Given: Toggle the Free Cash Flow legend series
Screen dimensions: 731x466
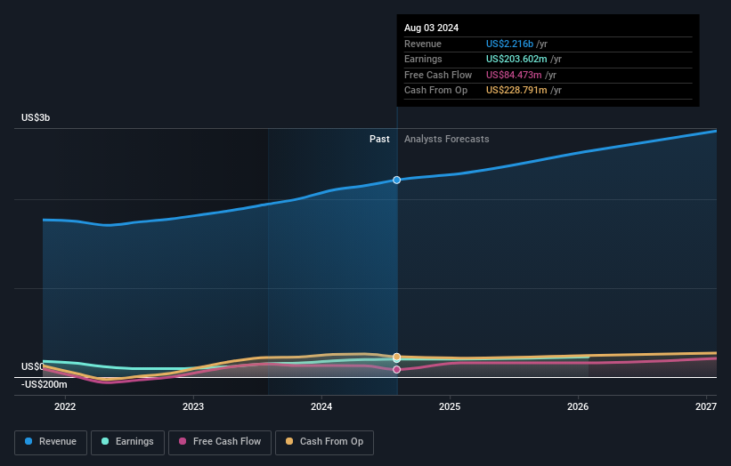Looking at the screenshot, I should (220, 442).
